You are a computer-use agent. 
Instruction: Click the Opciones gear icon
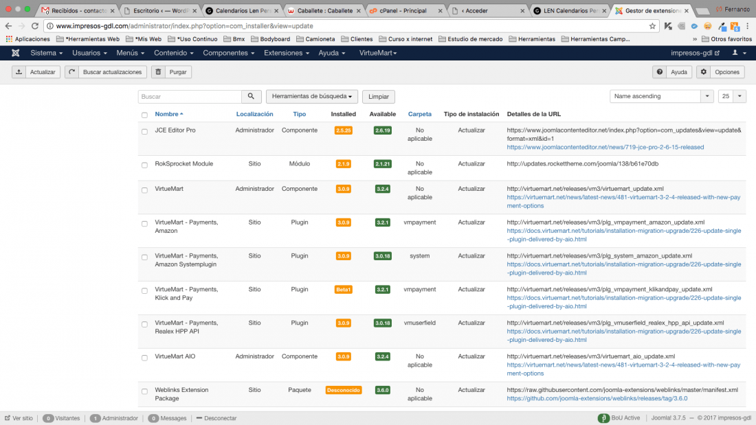704,72
